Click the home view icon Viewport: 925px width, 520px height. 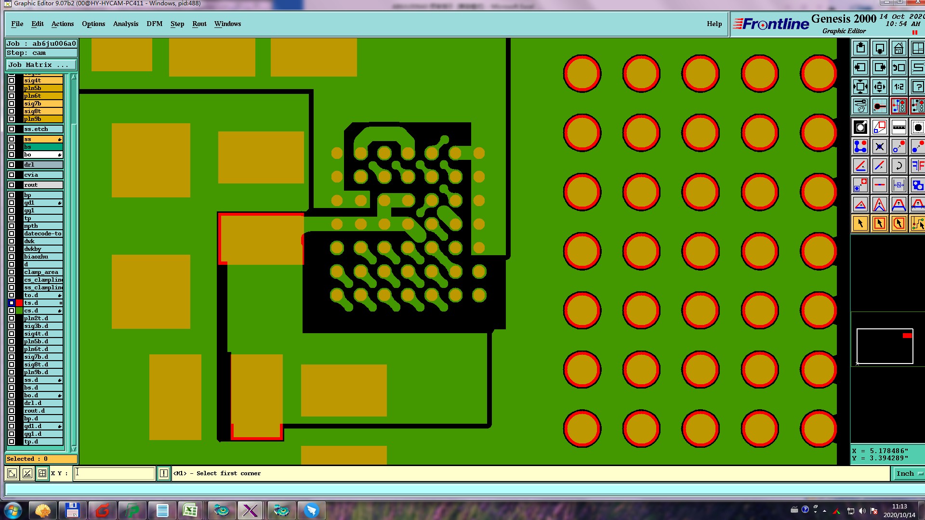[x=899, y=49]
